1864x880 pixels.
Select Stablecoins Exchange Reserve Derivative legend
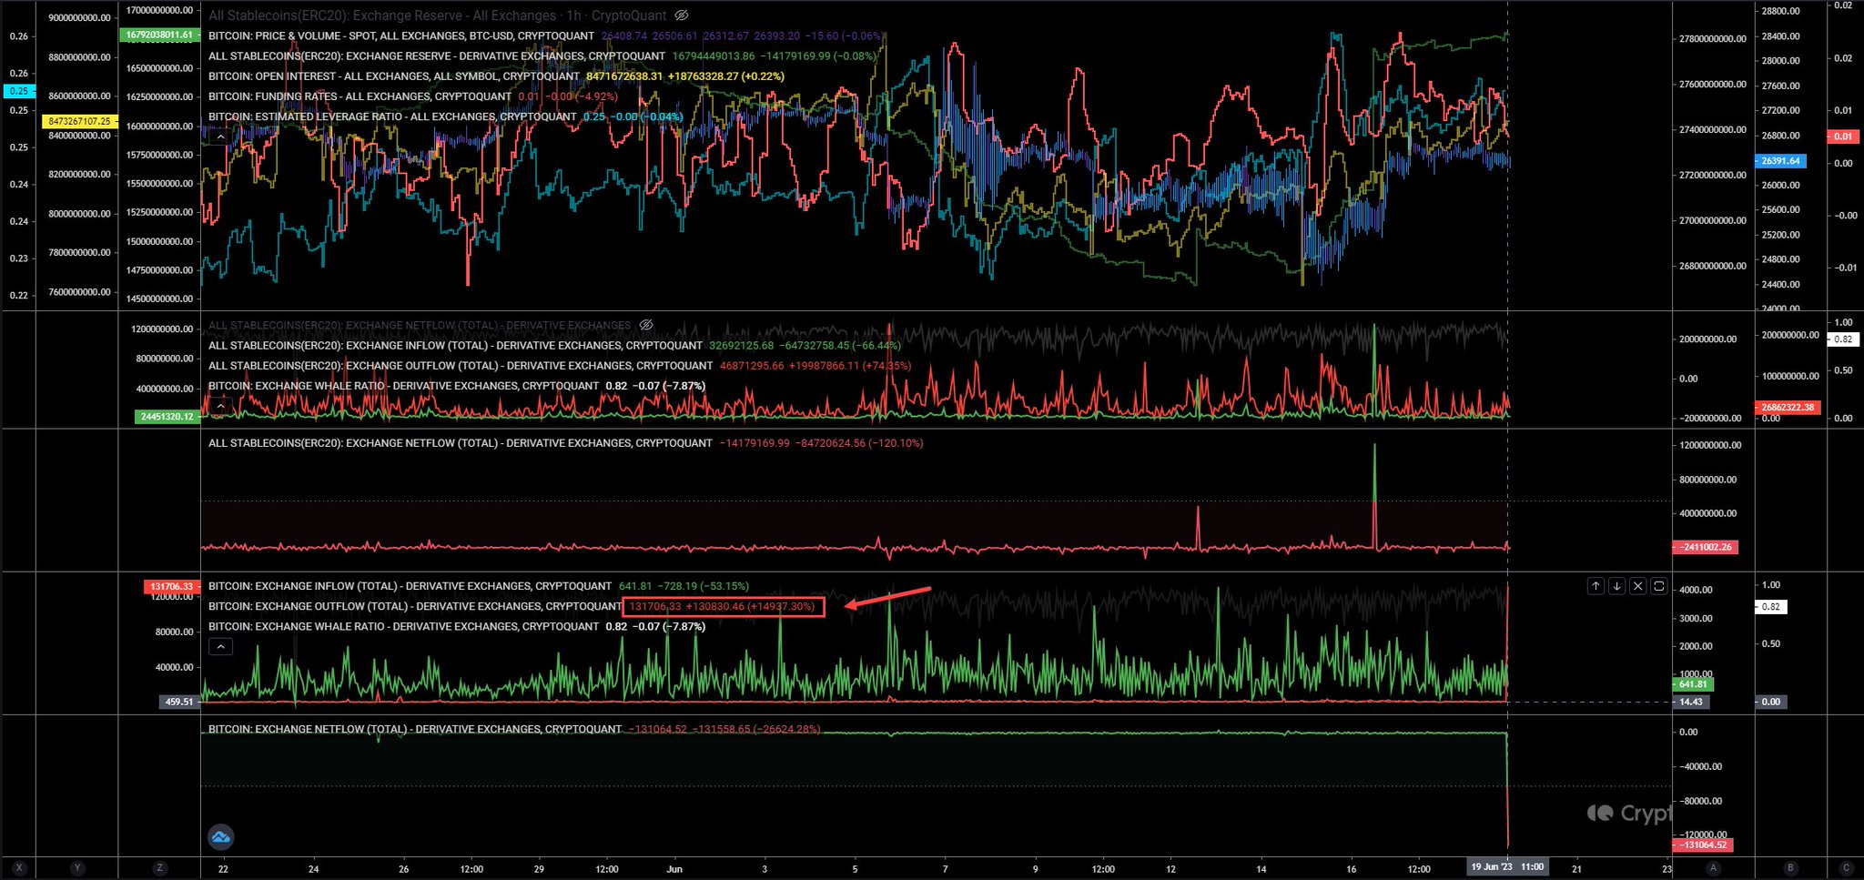coord(437,56)
